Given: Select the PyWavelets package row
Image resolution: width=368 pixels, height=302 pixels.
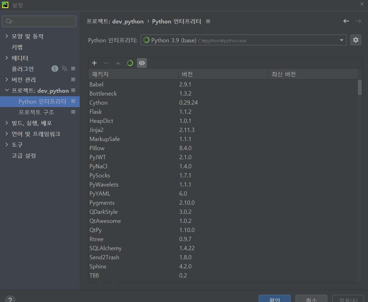Looking at the screenshot, I should (223, 184).
